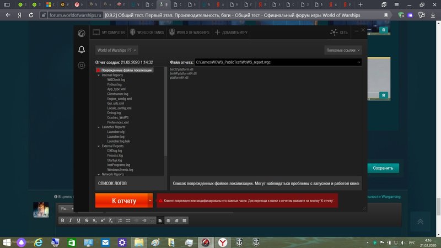
Task: Toggle strikethrough in forum editor
Action: pos(87,220)
